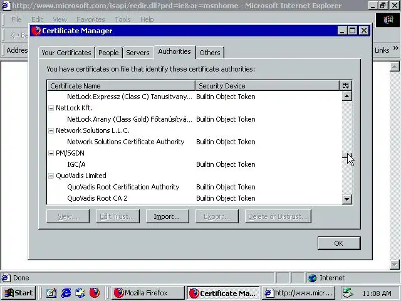401x301 pixels.
Task: Collapse the NetLock Kft. group
Action: tap(51, 108)
